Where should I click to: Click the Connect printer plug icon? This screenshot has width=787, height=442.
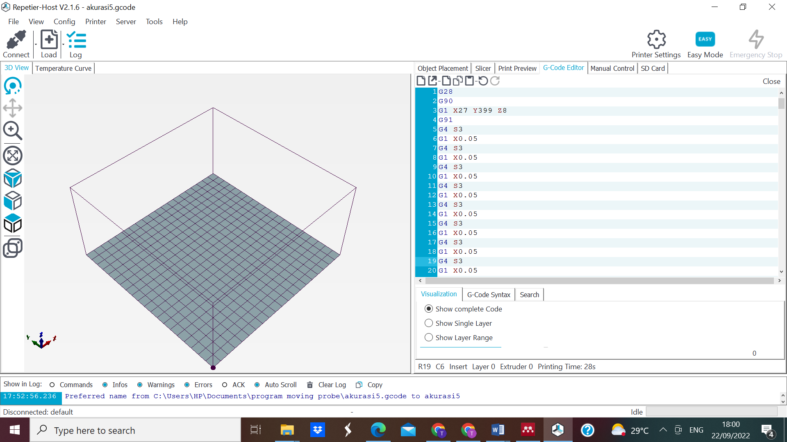click(16, 40)
